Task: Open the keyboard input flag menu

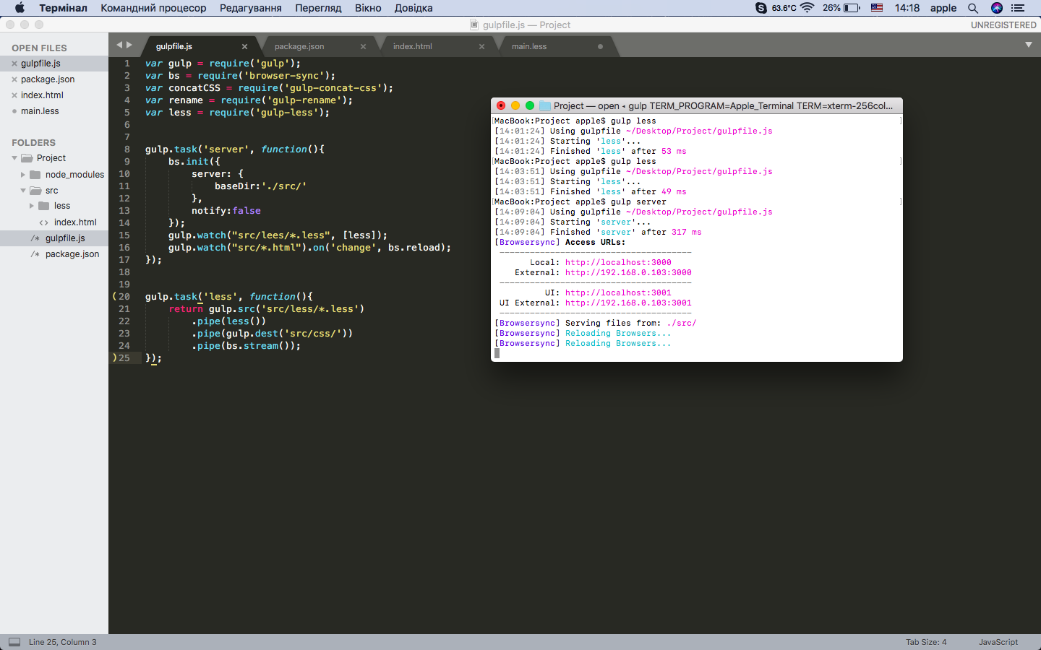Action: click(x=877, y=8)
